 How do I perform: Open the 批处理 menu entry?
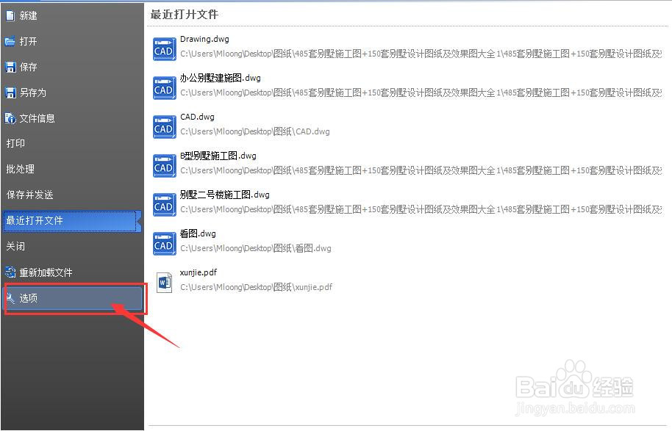[72, 169]
